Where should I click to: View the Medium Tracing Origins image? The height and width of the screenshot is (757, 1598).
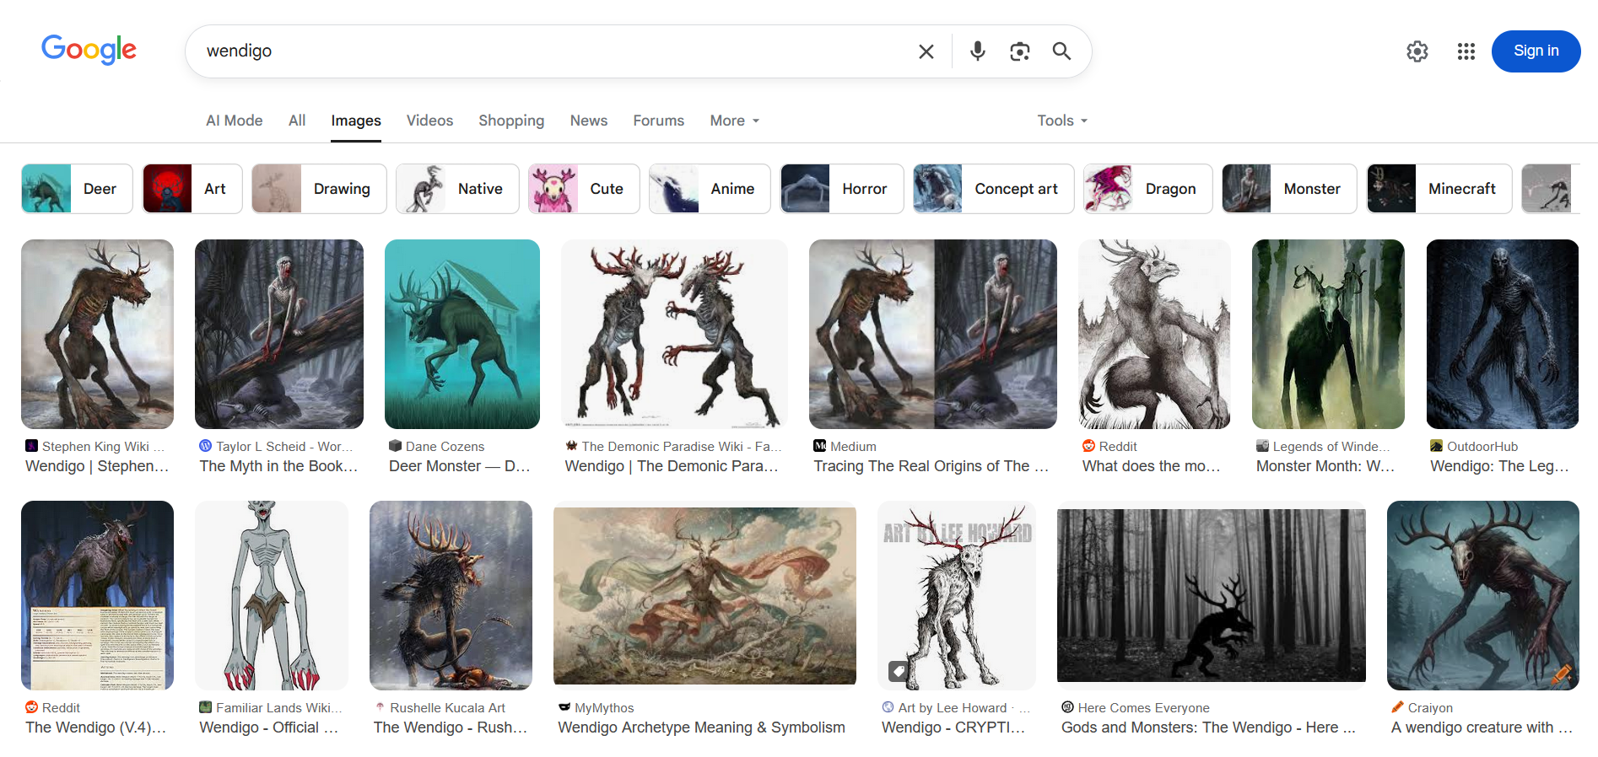(x=933, y=334)
